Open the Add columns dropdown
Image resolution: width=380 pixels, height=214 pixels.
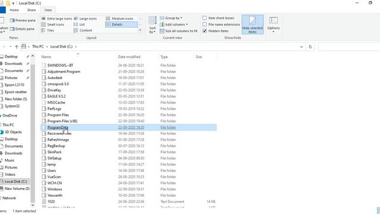coord(173,24)
